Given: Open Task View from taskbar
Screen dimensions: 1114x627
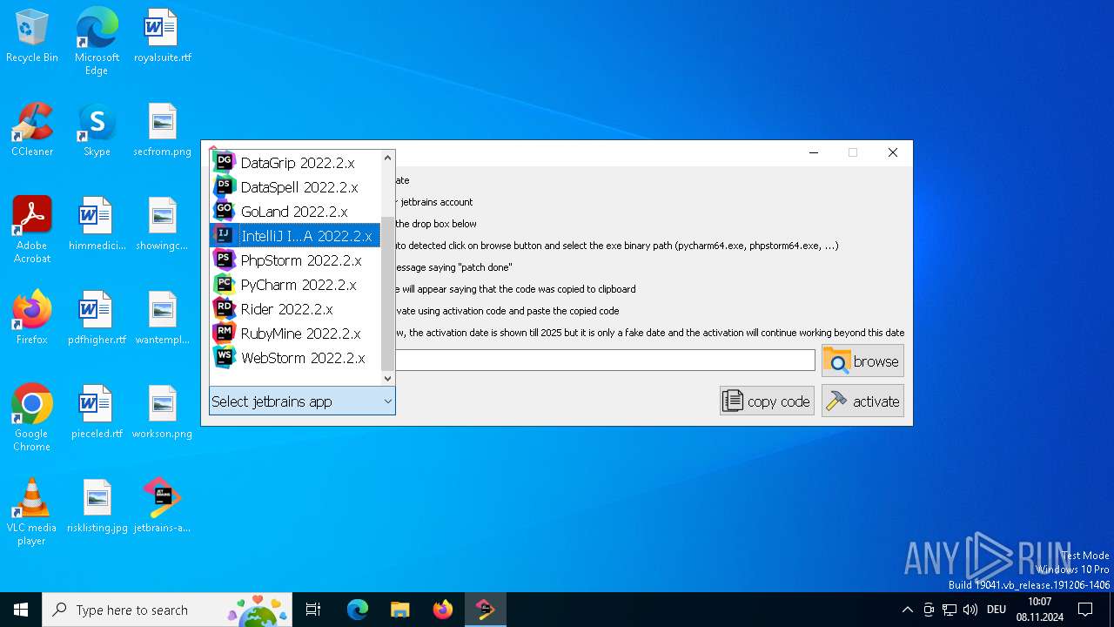Looking at the screenshot, I should pos(313,610).
